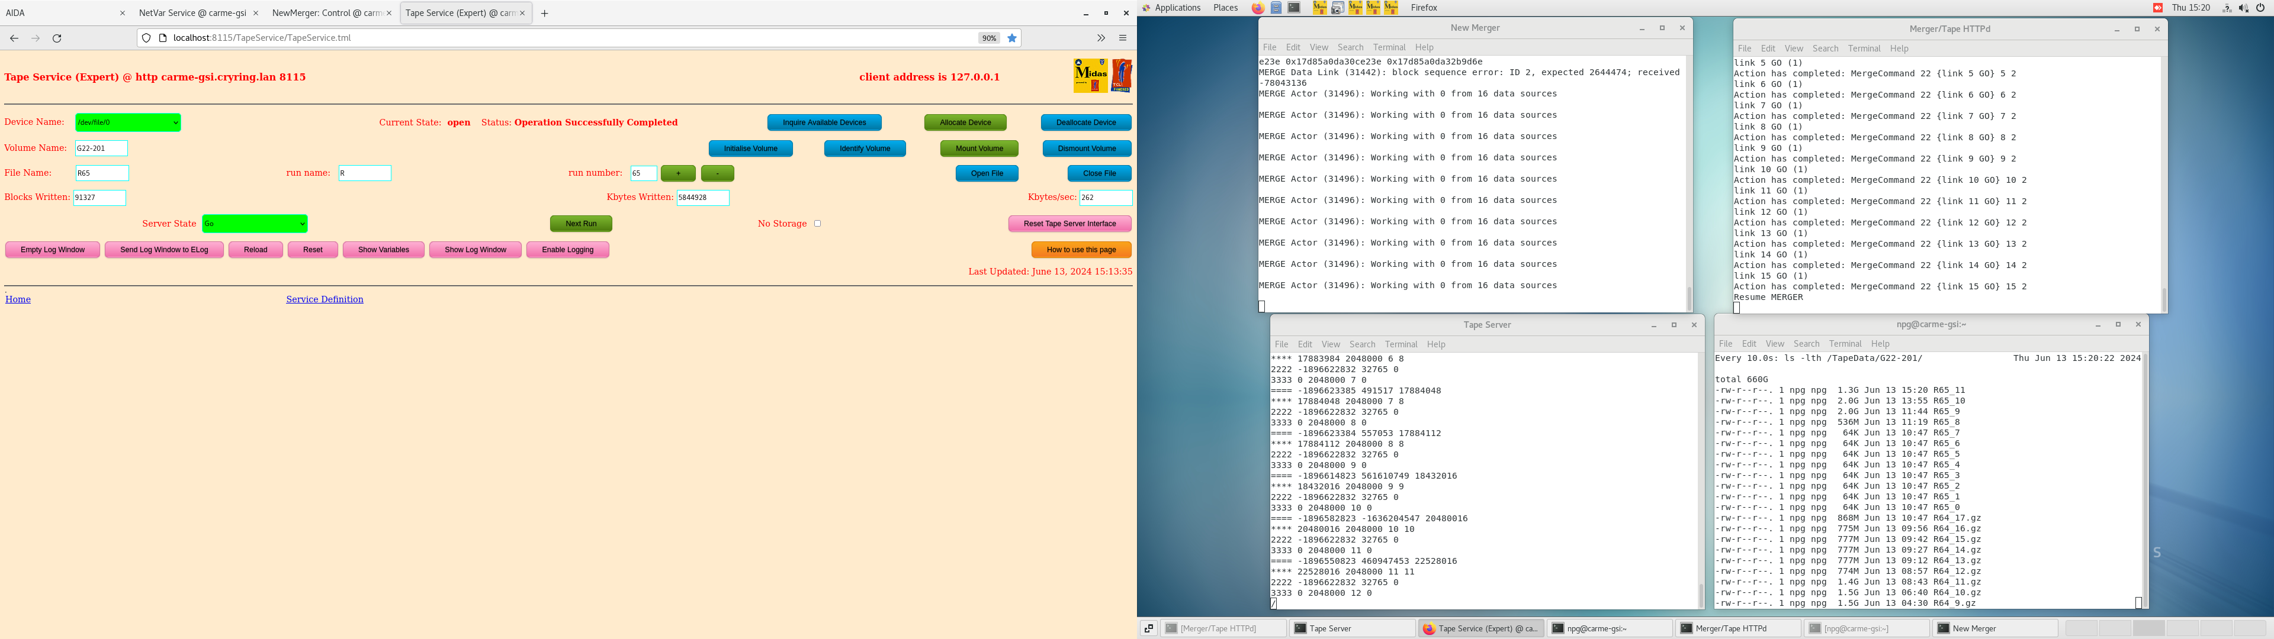Open the terminal launcher in top panel
2274x639 pixels.
tap(1294, 8)
